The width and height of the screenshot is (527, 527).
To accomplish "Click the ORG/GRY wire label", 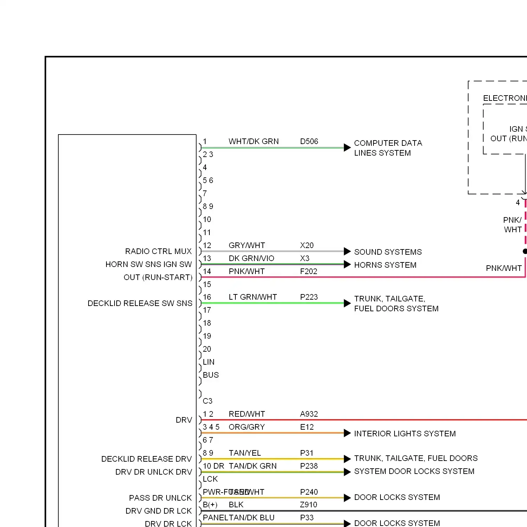I will pos(247,427).
